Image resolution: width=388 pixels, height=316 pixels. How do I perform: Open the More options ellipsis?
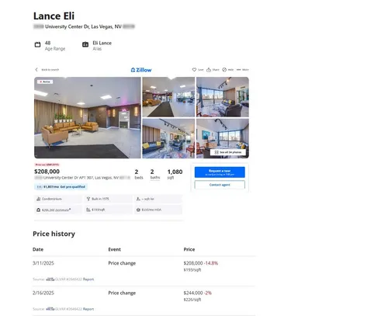click(x=238, y=70)
